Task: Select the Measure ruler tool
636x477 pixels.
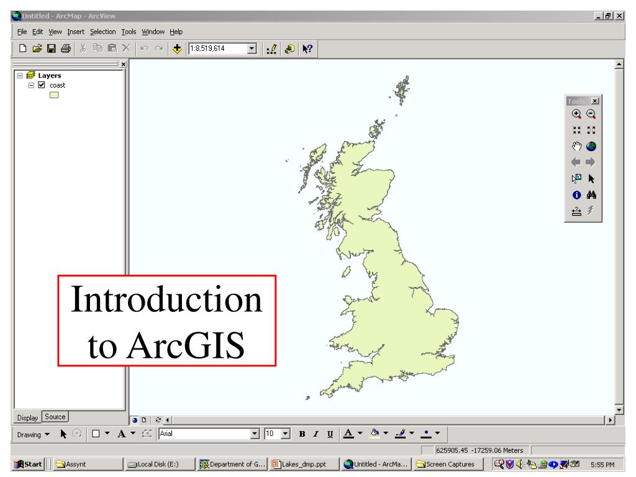Action: tap(577, 211)
